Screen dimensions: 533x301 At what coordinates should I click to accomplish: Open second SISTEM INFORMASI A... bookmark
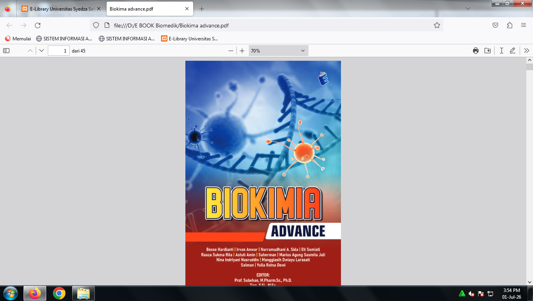127,38
